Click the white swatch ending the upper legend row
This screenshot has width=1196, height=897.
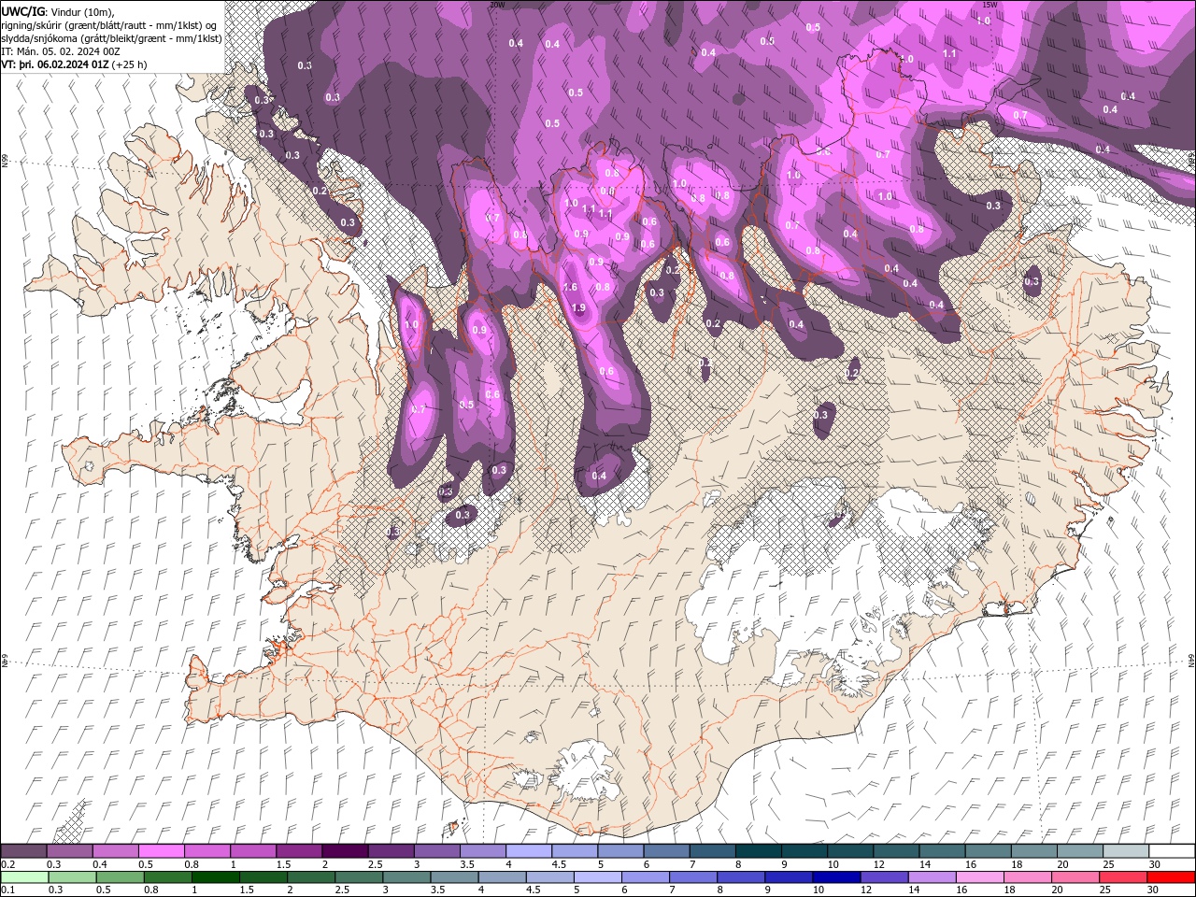[1171, 851]
